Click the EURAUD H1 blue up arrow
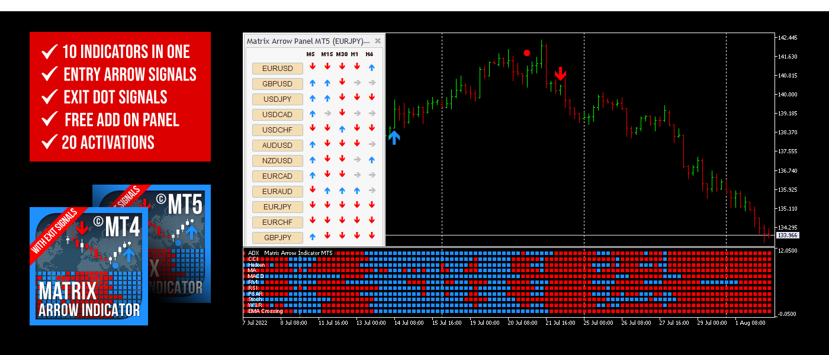The height and width of the screenshot is (355, 829). pos(357,191)
